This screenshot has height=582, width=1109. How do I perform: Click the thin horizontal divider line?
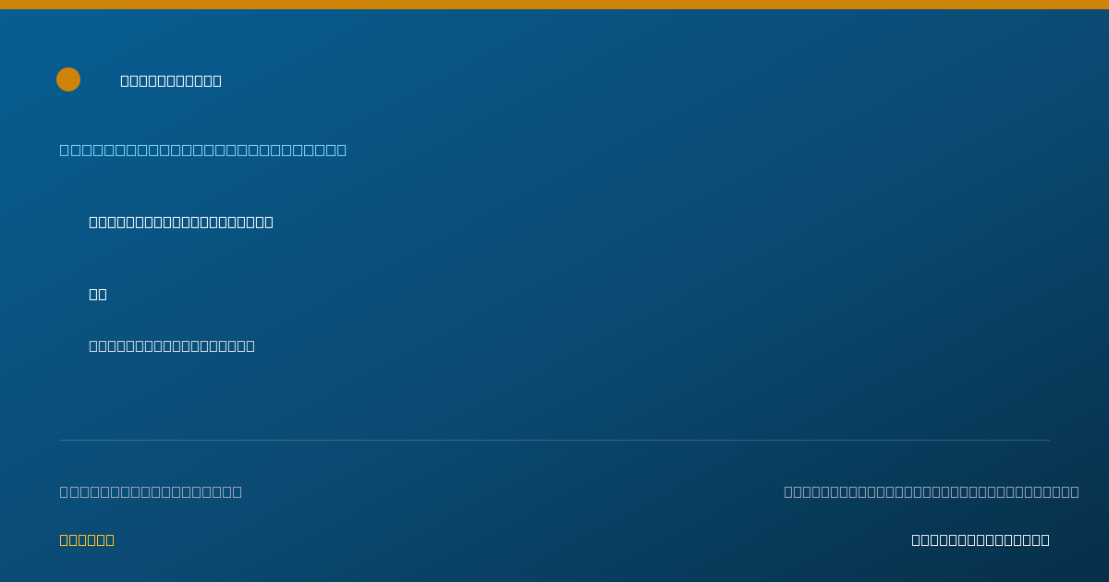point(554,440)
